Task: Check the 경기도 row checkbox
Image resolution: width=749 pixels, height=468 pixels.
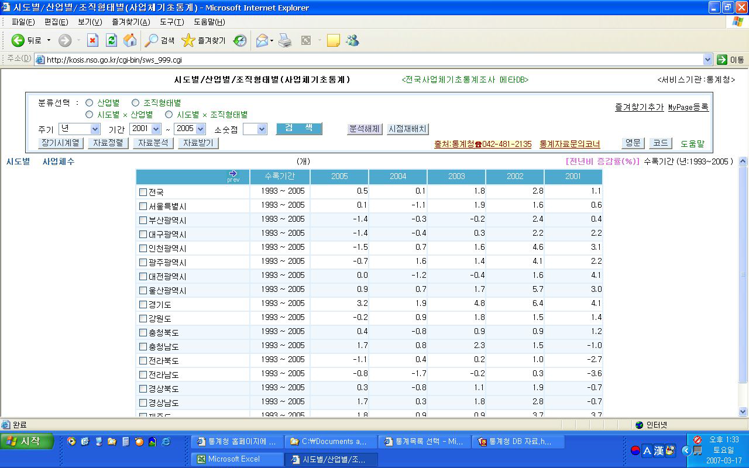Action: [143, 304]
